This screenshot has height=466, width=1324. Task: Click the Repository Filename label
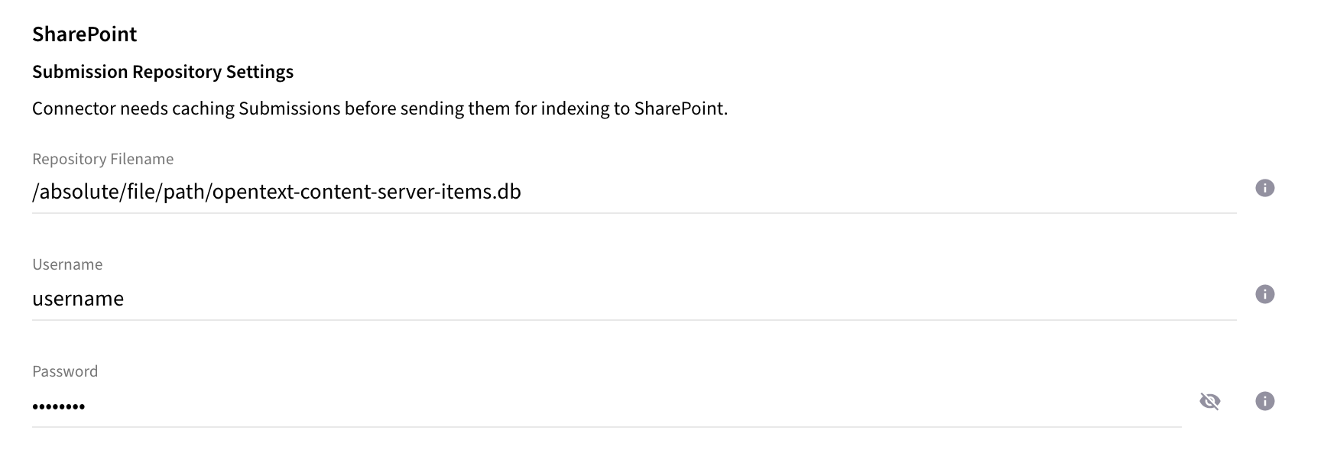pos(102,159)
